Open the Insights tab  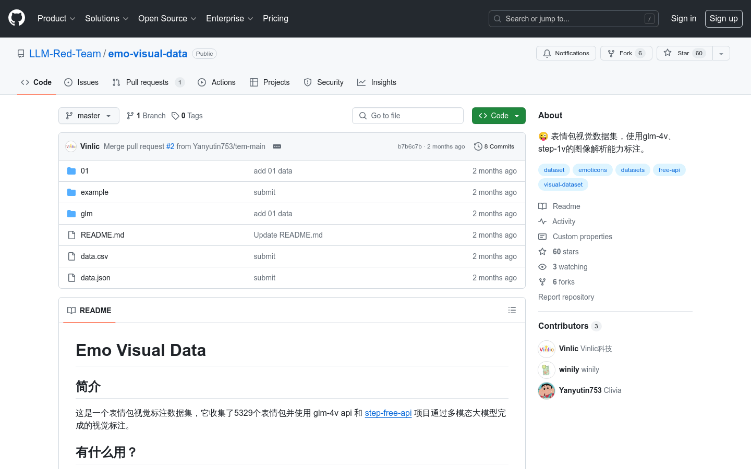377,82
